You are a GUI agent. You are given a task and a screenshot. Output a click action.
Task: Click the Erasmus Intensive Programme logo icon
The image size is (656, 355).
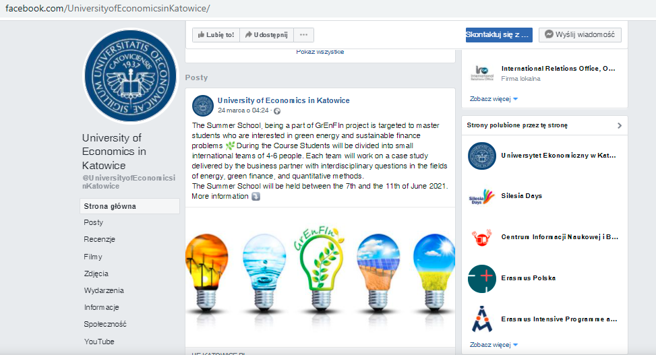point(482,319)
